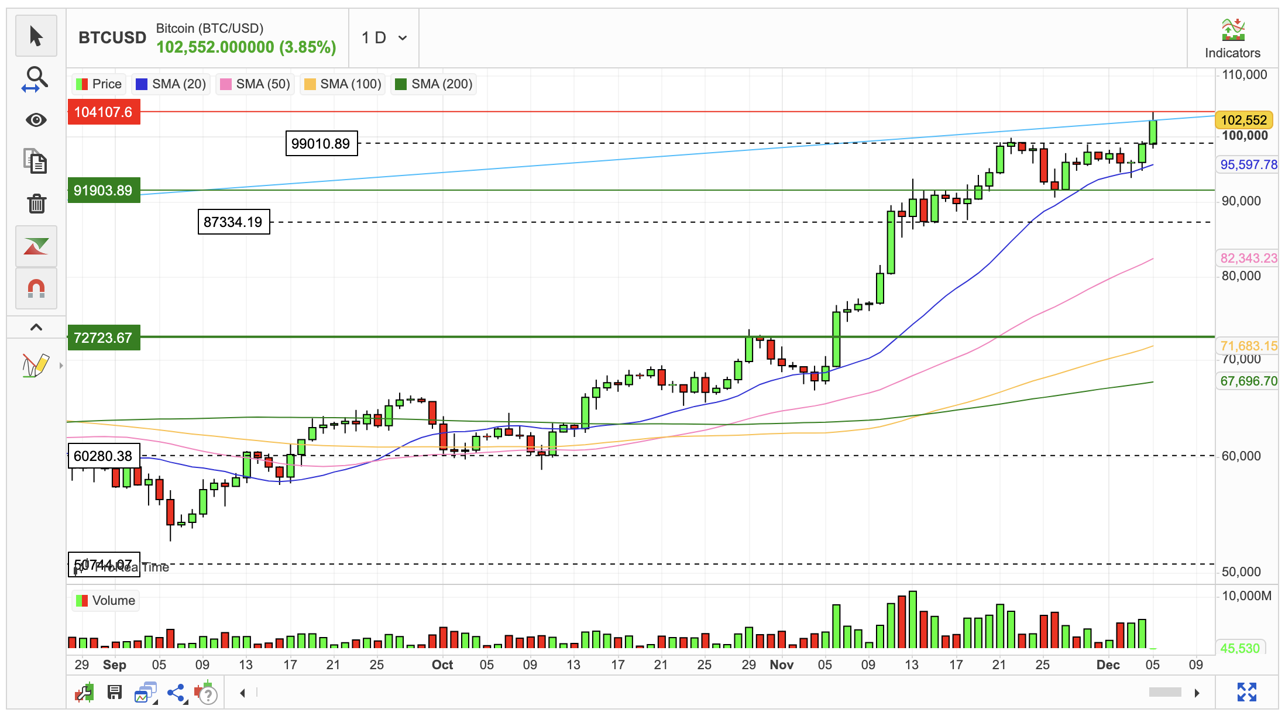Toggle fullscreen with expand arrows icon

pos(1247,693)
